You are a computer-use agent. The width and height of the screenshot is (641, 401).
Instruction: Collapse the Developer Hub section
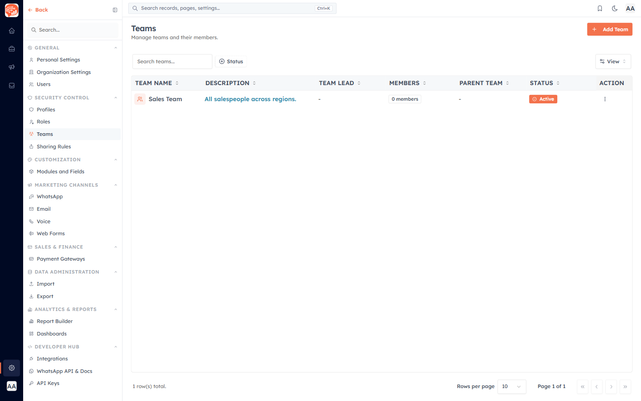point(116,347)
